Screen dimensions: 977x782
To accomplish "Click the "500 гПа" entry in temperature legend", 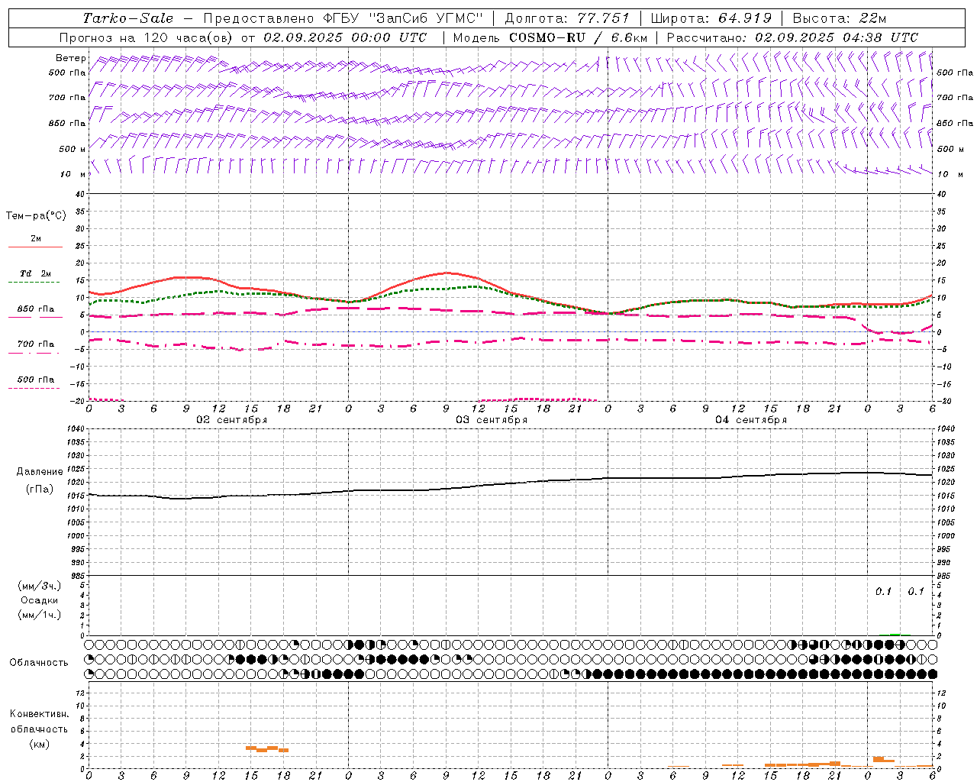I will click(x=36, y=380).
